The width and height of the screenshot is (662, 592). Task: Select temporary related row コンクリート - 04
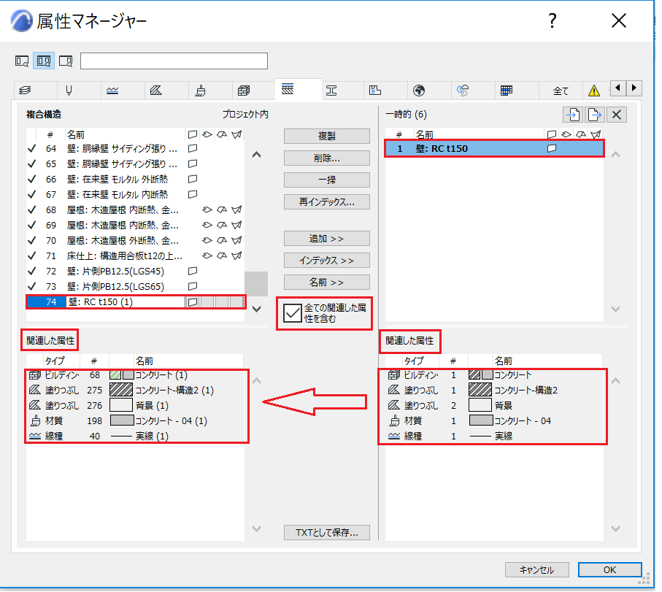[x=494, y=420]
